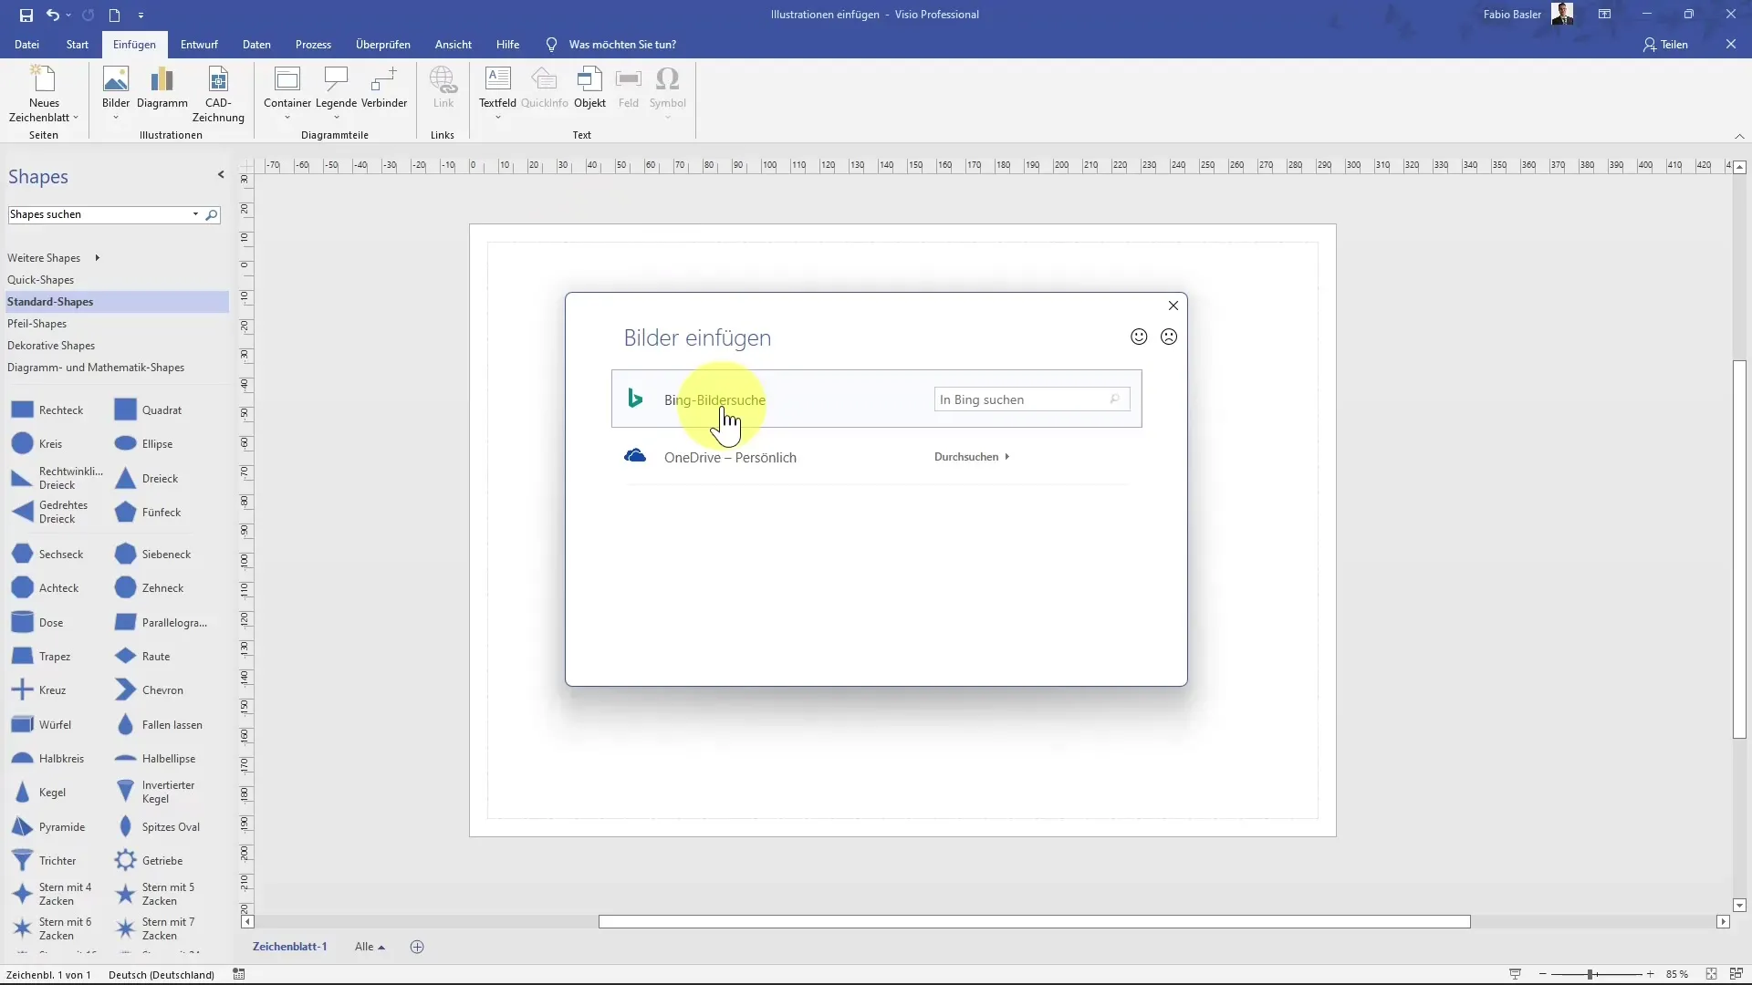Insert a CAD-Zeichnung

click(218, 94)
